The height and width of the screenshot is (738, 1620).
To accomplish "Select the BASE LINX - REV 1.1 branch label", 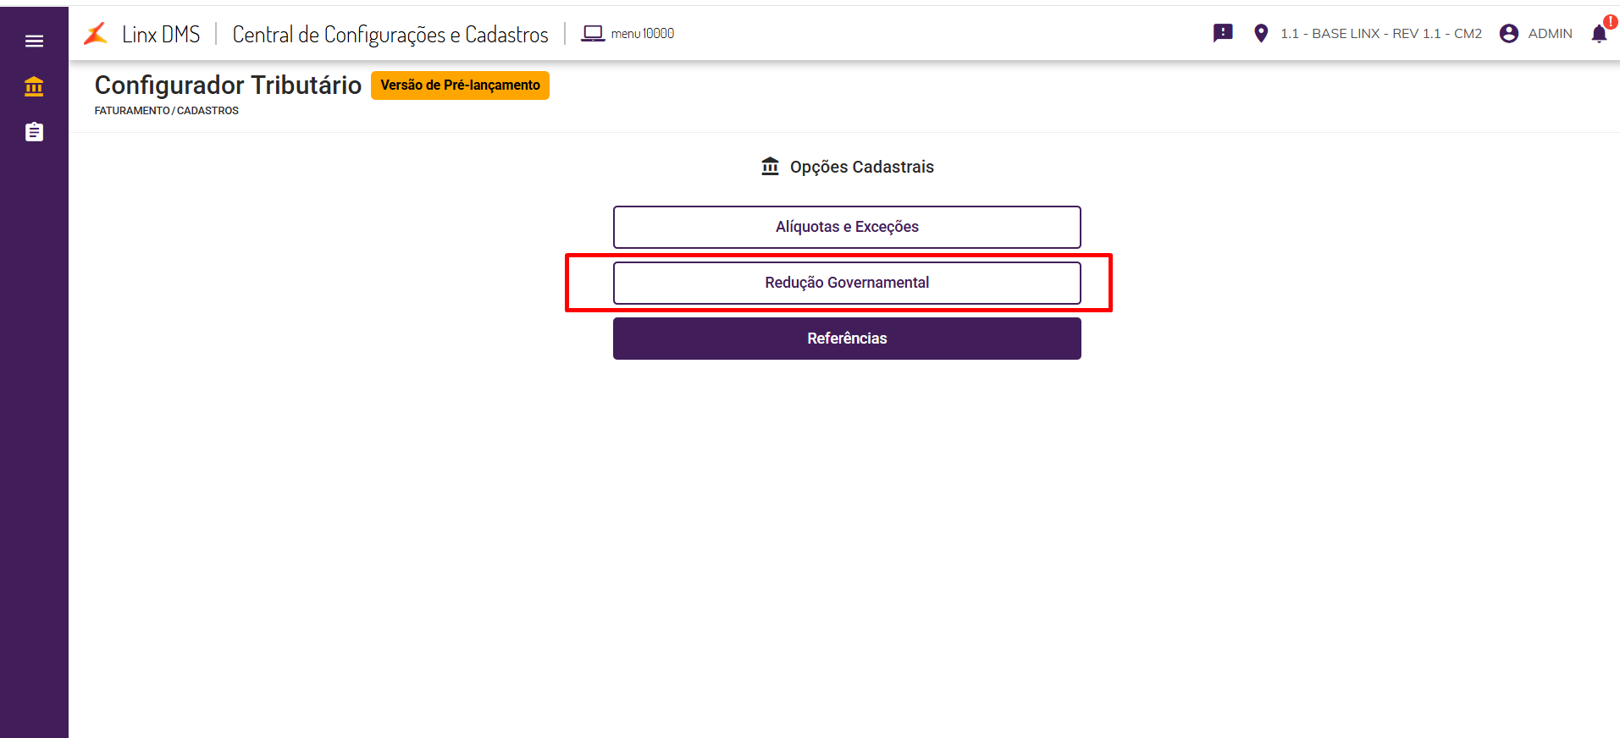I will (x=1381, y=34).
